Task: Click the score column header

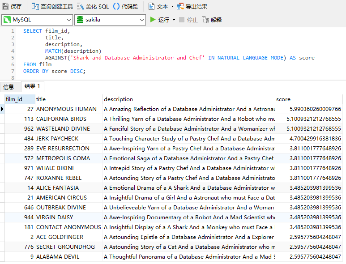Action: [309, 99]
